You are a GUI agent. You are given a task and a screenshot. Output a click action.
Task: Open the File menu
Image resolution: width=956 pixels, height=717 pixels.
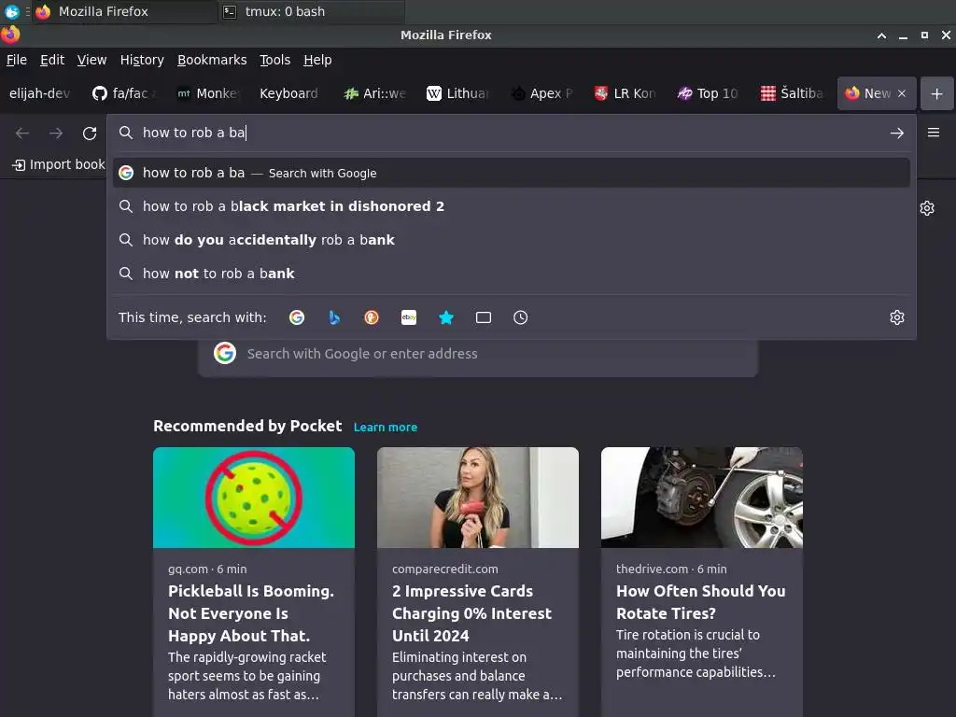(x=17, y=60)
